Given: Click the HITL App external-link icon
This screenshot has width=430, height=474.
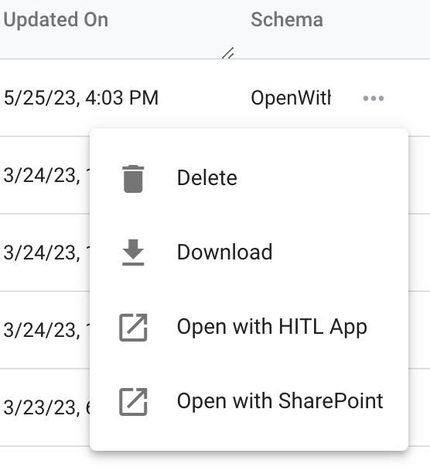Looking at the screenshot, I should click(133, 328).
